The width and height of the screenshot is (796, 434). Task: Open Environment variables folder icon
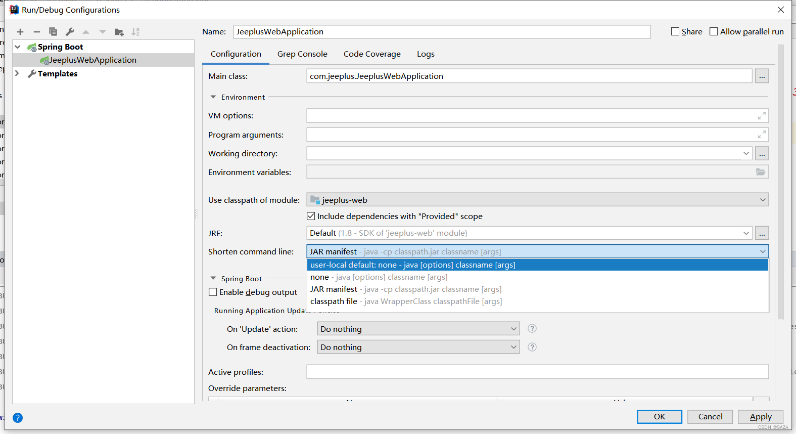click(x=761, y=172)
